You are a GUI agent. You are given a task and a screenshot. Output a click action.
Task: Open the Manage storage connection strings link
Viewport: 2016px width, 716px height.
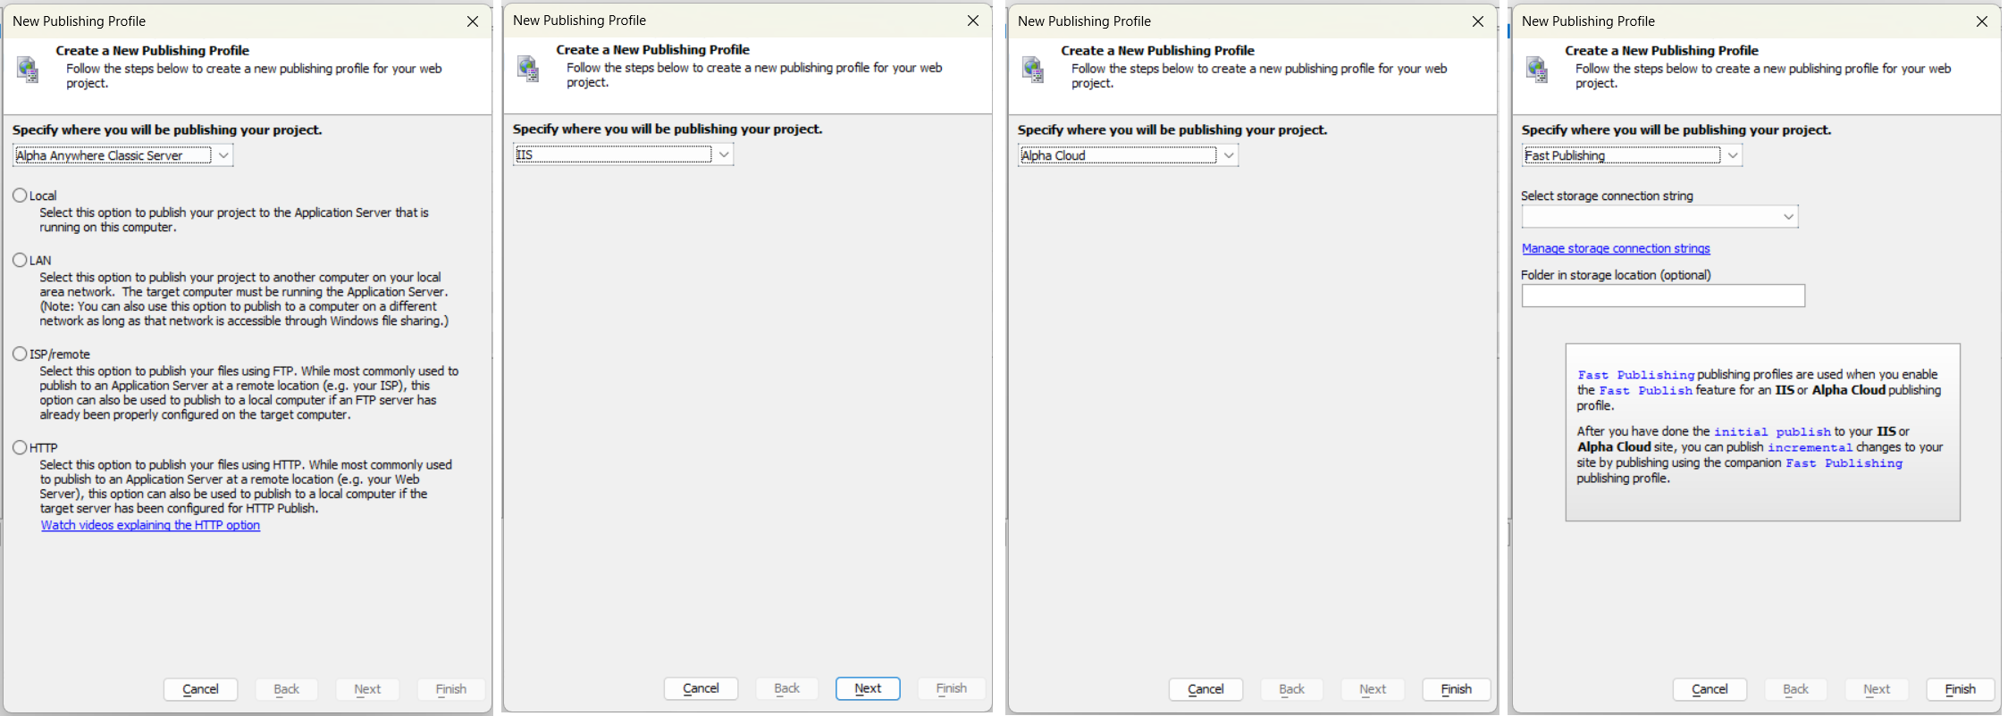coord(1616,248)
